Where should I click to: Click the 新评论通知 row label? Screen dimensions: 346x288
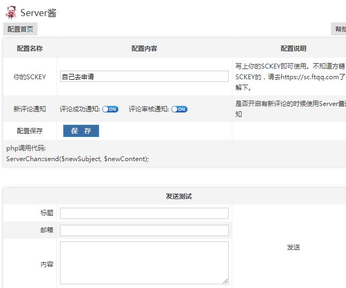pos(29,109)
